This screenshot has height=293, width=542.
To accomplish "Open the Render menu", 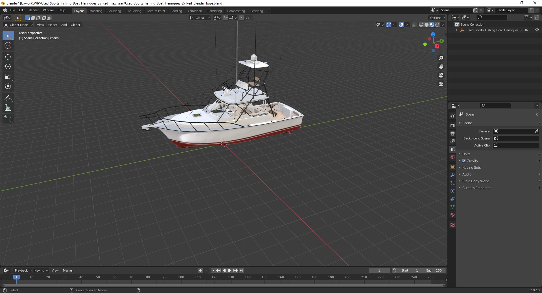I will pos(34,10).
